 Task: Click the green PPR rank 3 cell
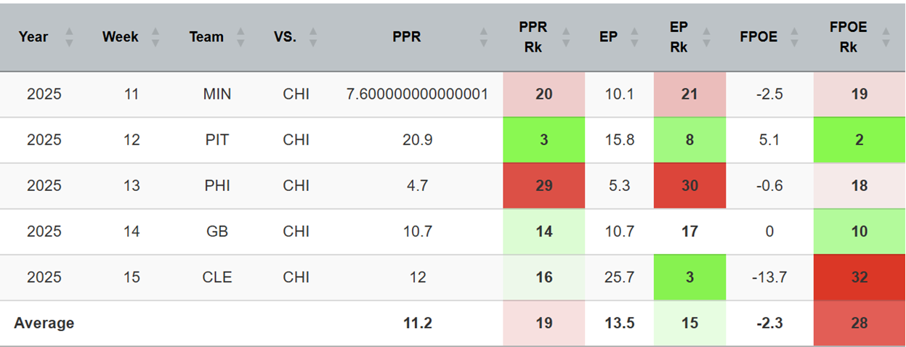pyautogui.click(x=543, y=140)
